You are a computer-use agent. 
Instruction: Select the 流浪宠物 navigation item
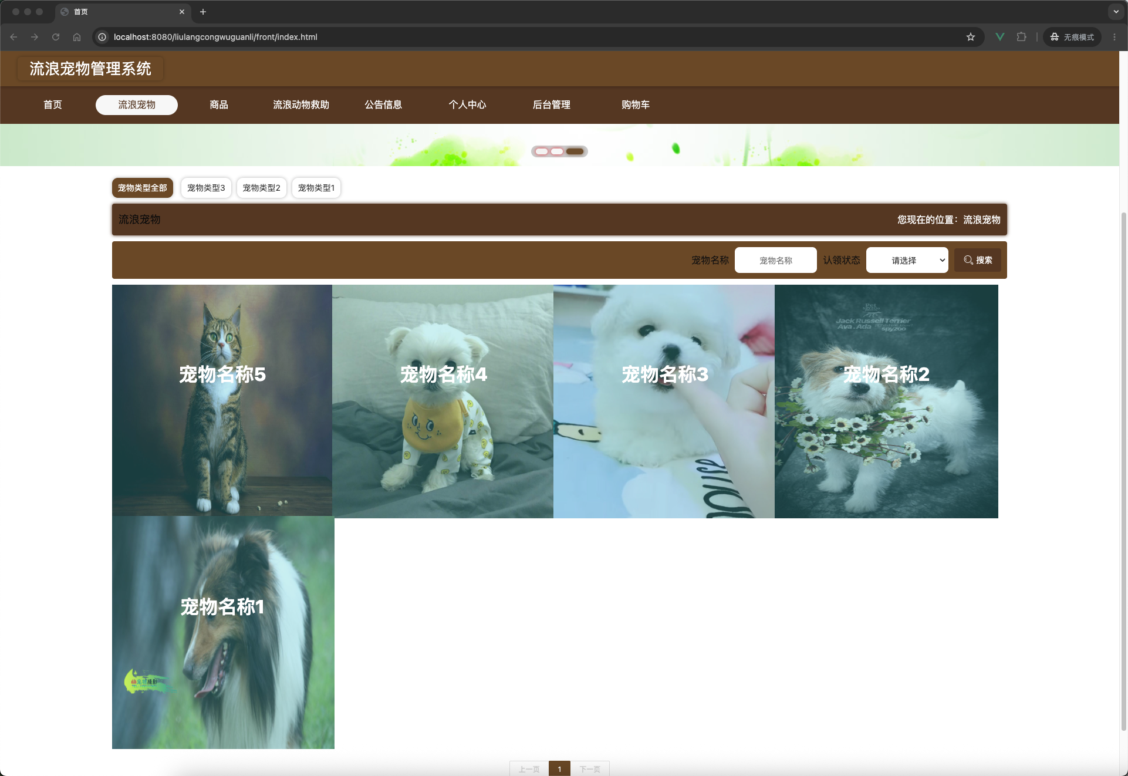point(137,104)
